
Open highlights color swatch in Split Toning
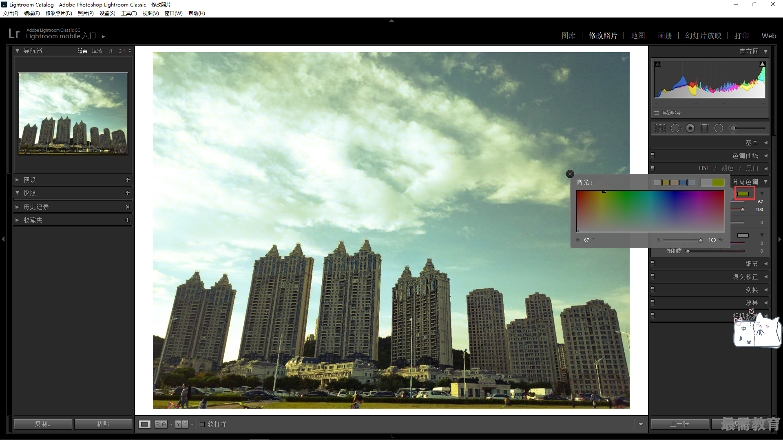(x=743, y=194)
